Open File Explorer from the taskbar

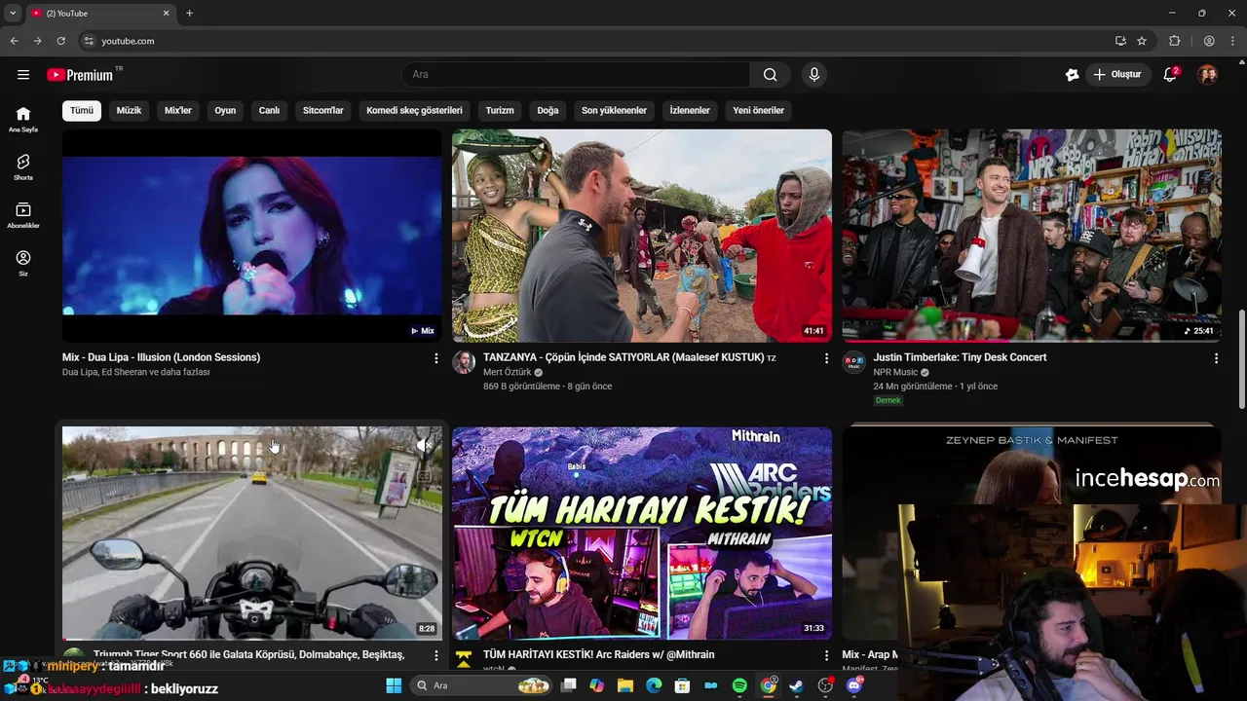pyautogui.click(x=625, y=685)
